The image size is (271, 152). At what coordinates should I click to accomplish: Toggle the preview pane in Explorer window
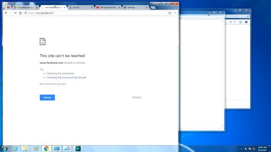pyautogui.click(x=240, y=22)
